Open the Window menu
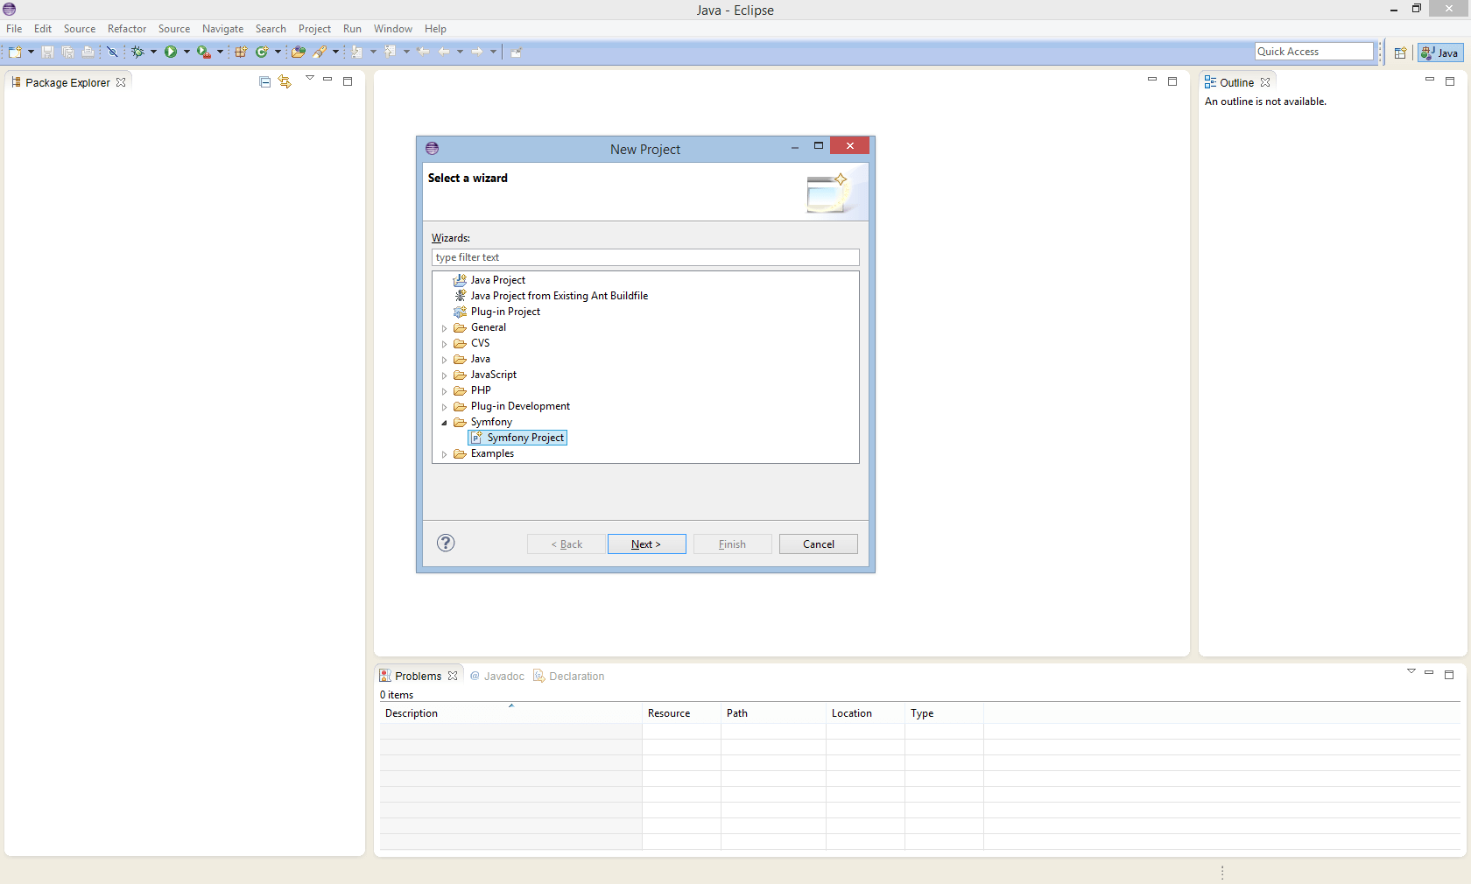Screen dimensions: 1471x884 393,29
